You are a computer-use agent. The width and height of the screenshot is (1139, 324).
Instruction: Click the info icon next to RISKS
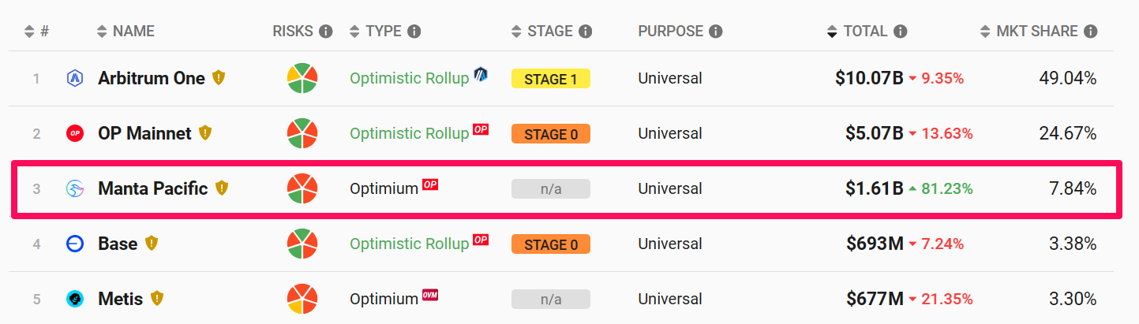point(325,32)
